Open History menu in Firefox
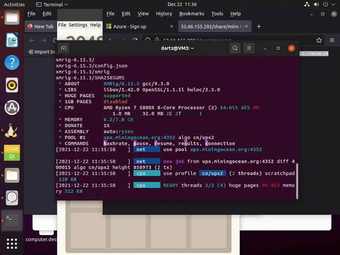Image resolution: width=340 pixels, height=255 pixels. pyautogui.click(x=164, y=14)
